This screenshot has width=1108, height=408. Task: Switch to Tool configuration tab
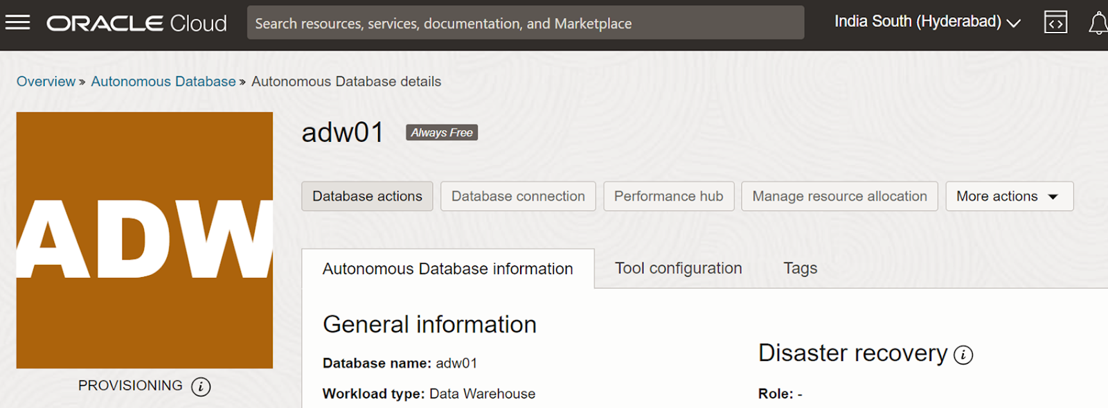click(679, 268)
